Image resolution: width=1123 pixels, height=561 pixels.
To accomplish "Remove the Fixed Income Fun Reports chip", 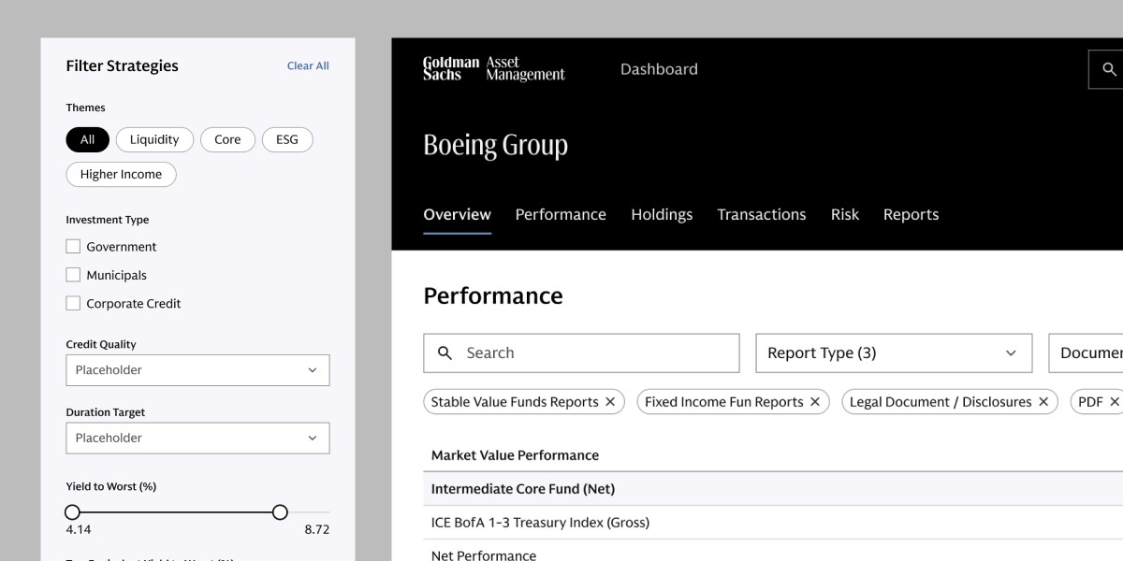I will [x=814, y=402].
